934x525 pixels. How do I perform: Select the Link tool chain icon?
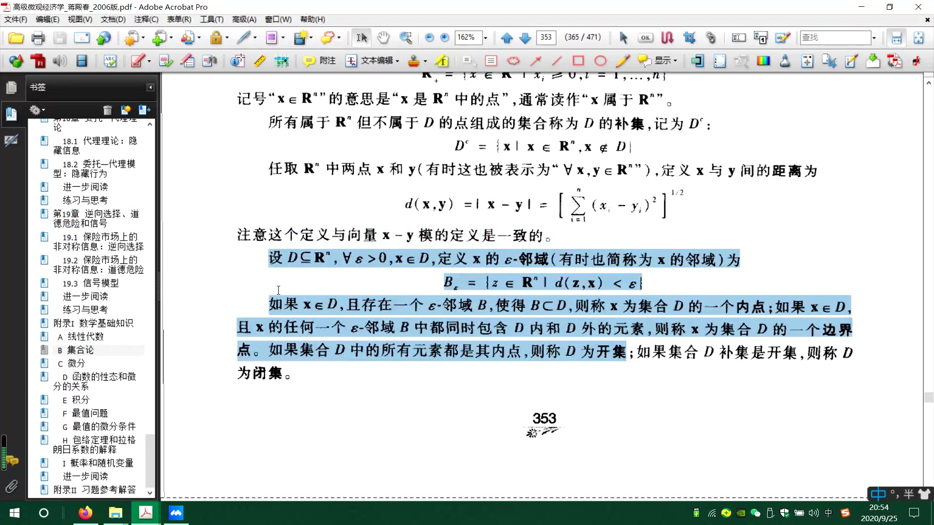click(x=711, y=38)
